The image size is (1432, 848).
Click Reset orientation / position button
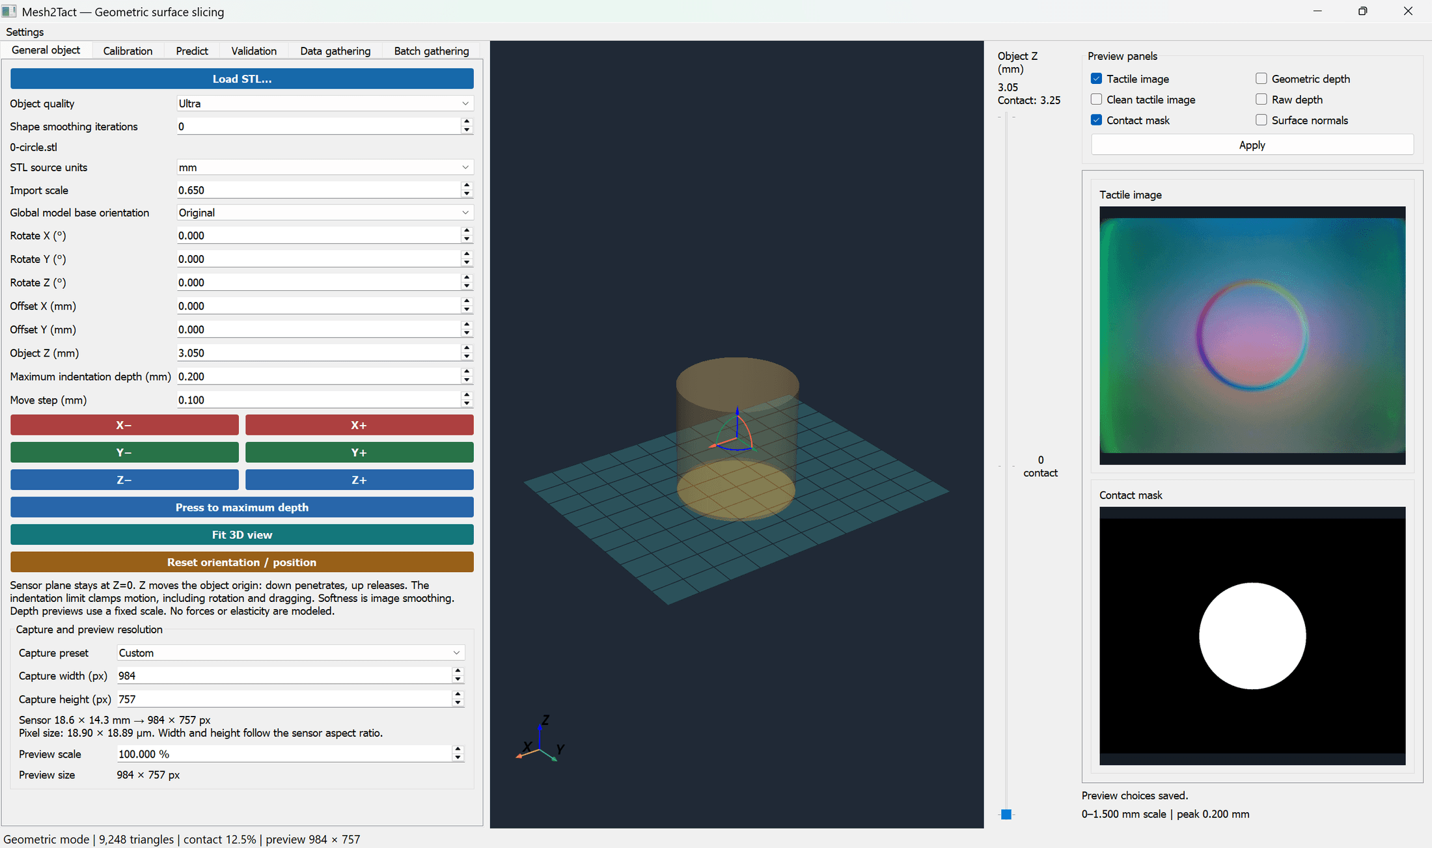[x=242, y=562]
